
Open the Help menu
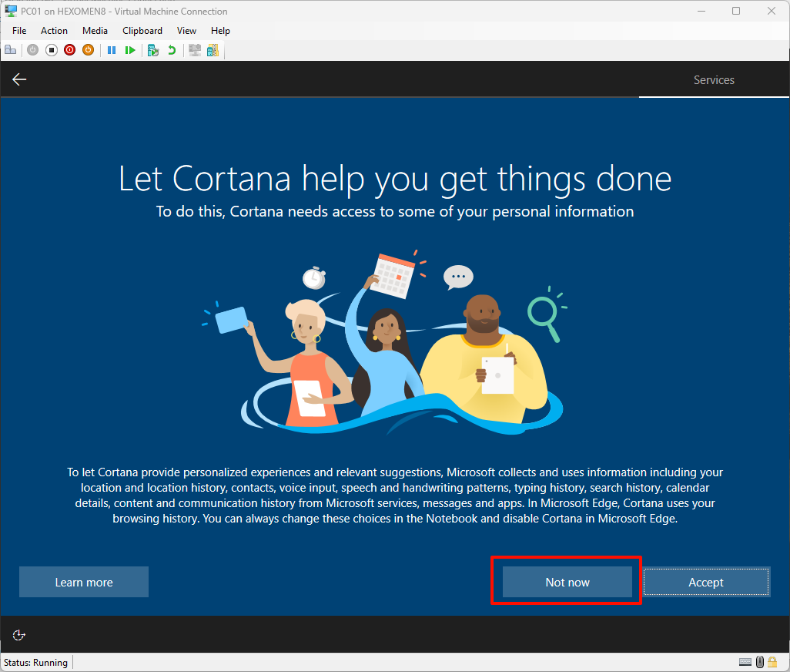pos(220,31)
